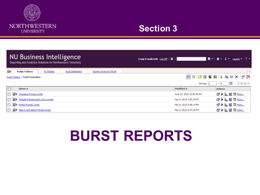
Task: Select the Public Folders tab
Action: tap(25, 71)
